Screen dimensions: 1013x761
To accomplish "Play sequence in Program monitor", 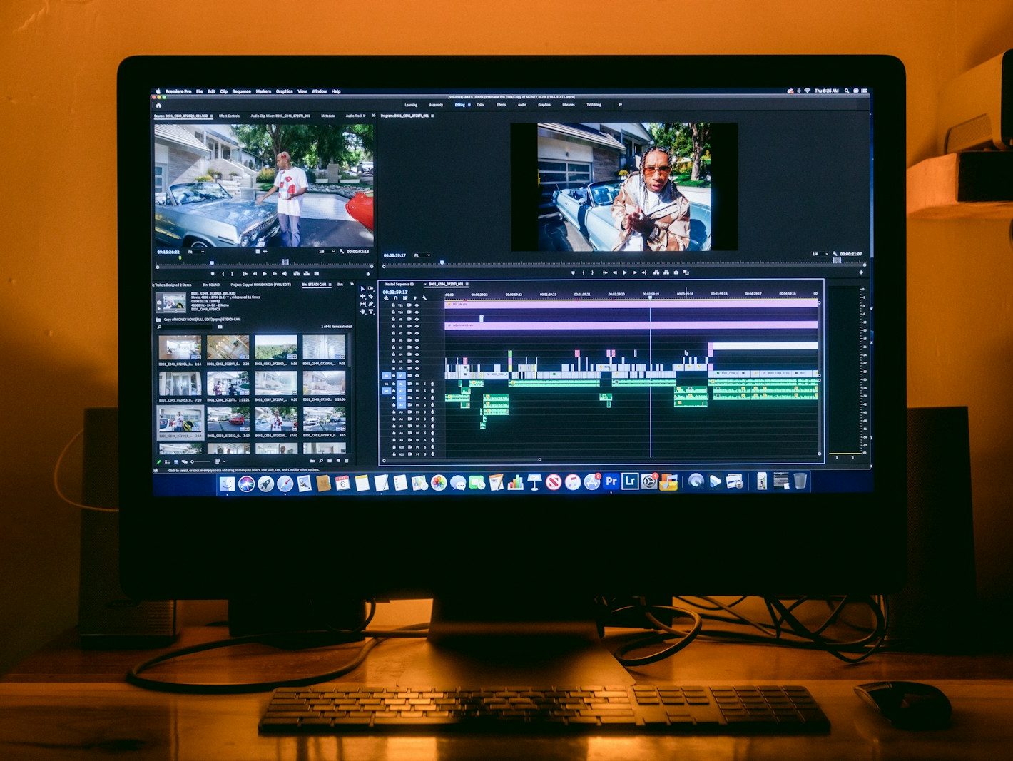I will [x=625, y=272].
